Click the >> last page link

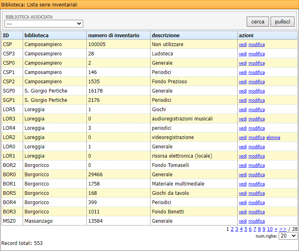click(283, 229)
